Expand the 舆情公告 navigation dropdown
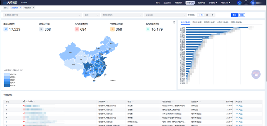This screenshot has height=126, width=267. point(226,3)
